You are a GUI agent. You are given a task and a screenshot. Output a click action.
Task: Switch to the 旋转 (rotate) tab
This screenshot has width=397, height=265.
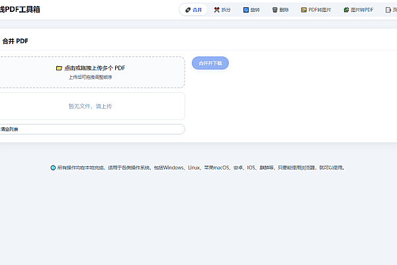click(251, 10)
